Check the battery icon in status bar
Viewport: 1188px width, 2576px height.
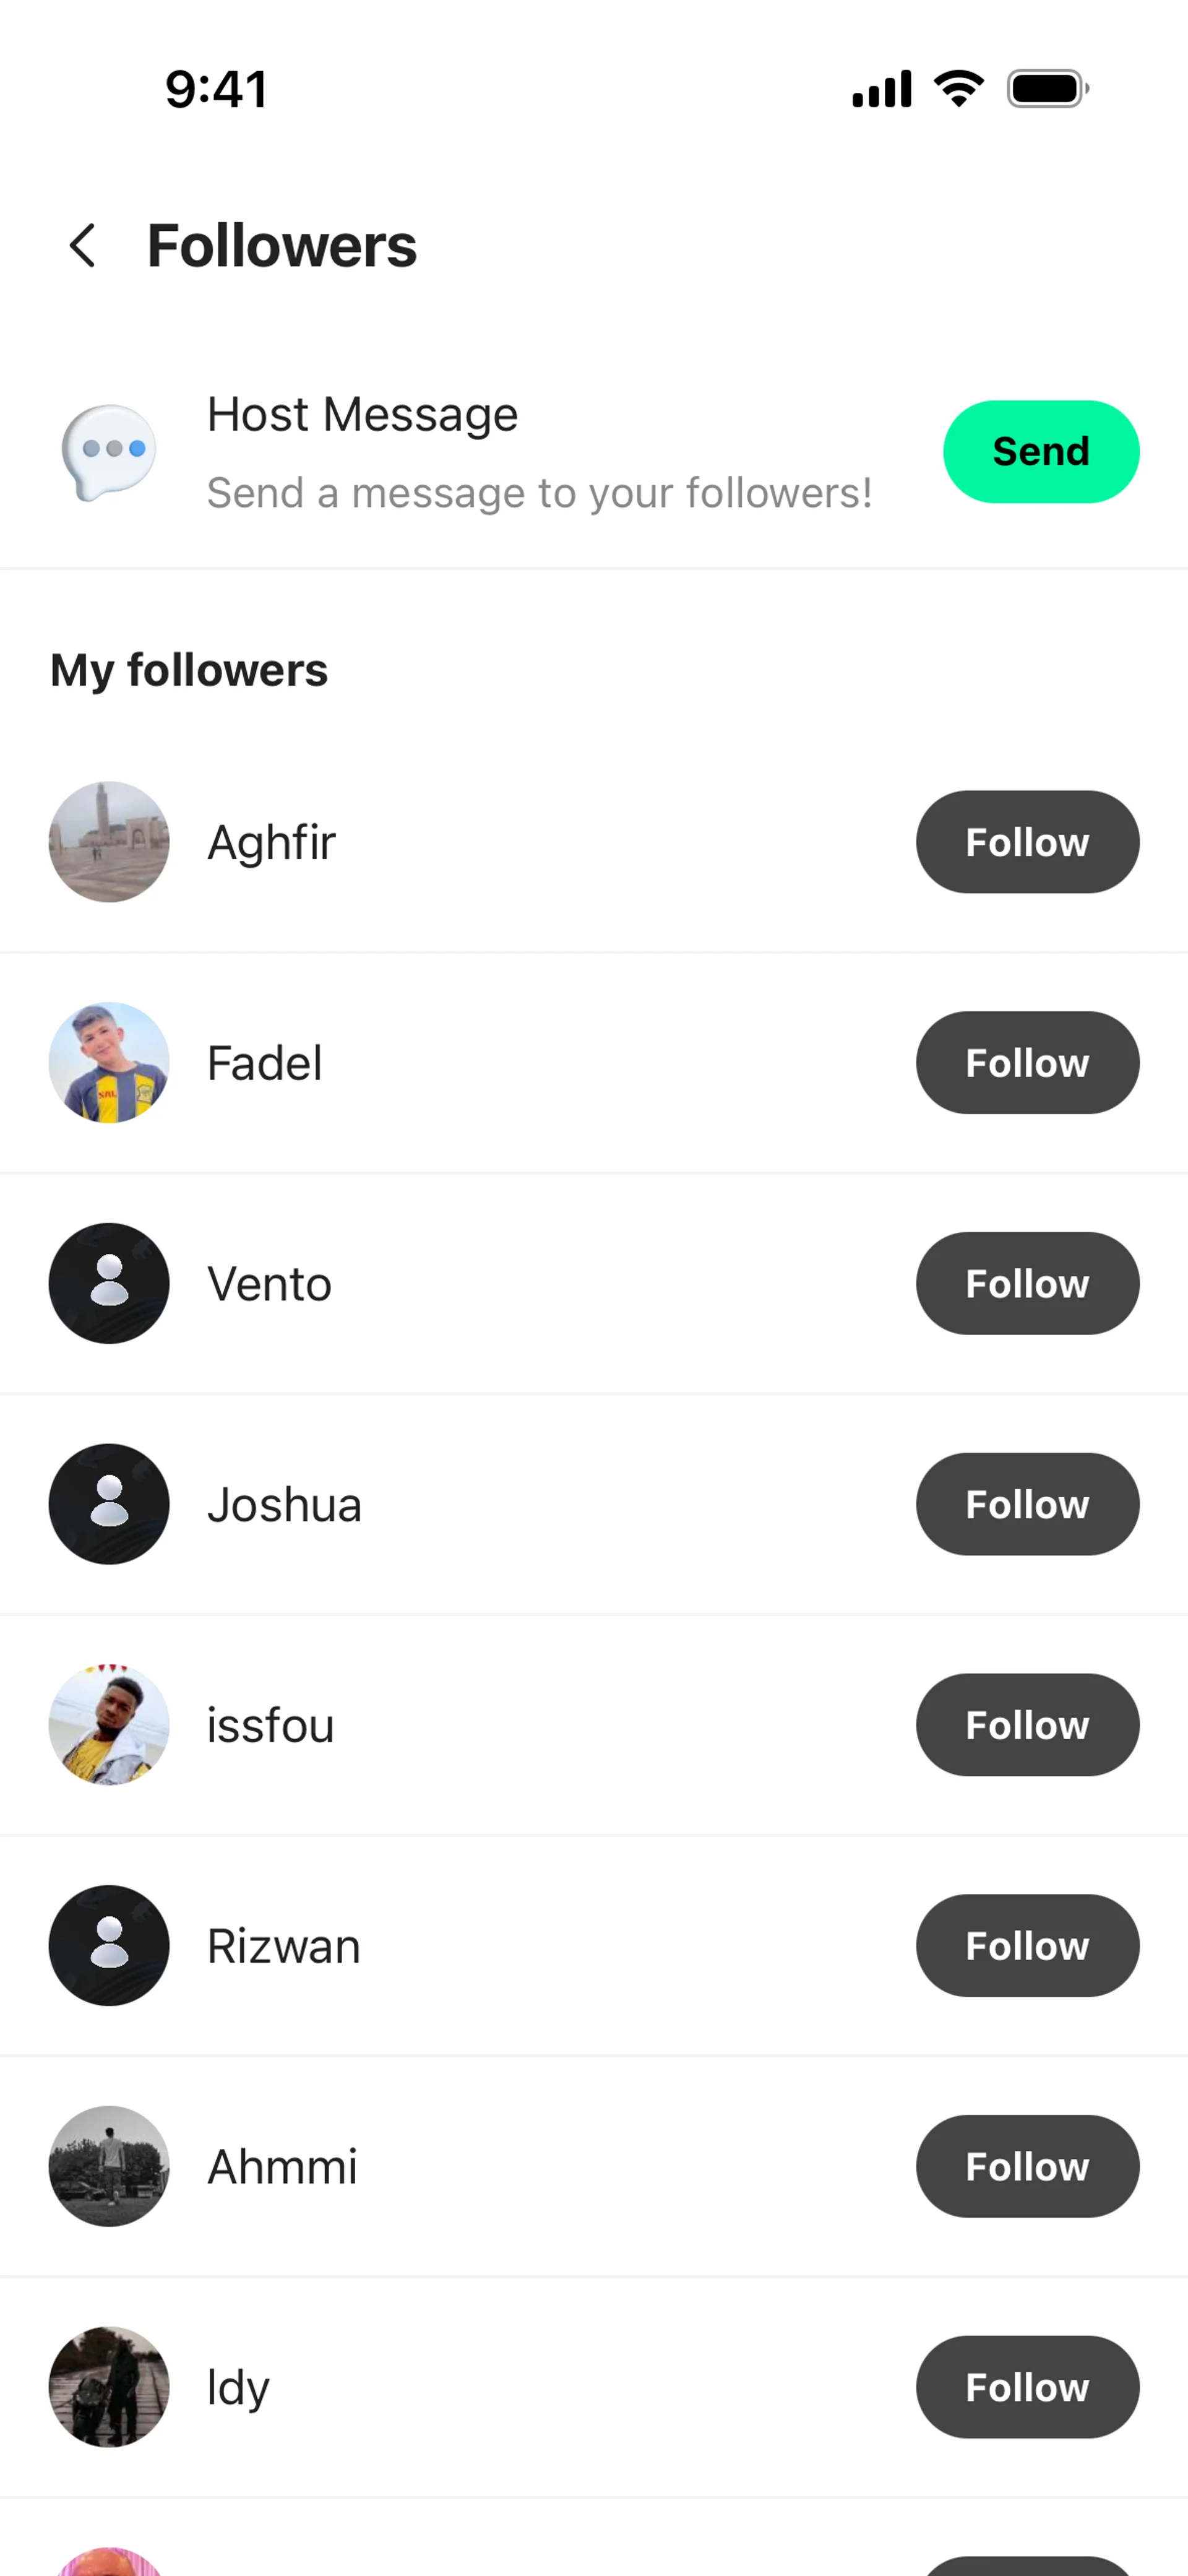(x=1048, y=89)
